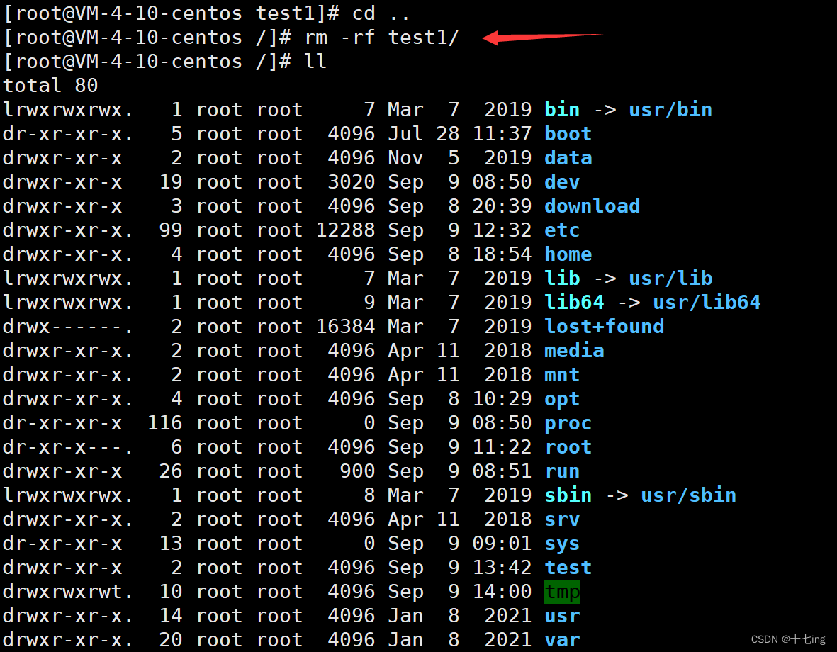
Task: Select the 'srv' directory name
Action: pos(561,519)
